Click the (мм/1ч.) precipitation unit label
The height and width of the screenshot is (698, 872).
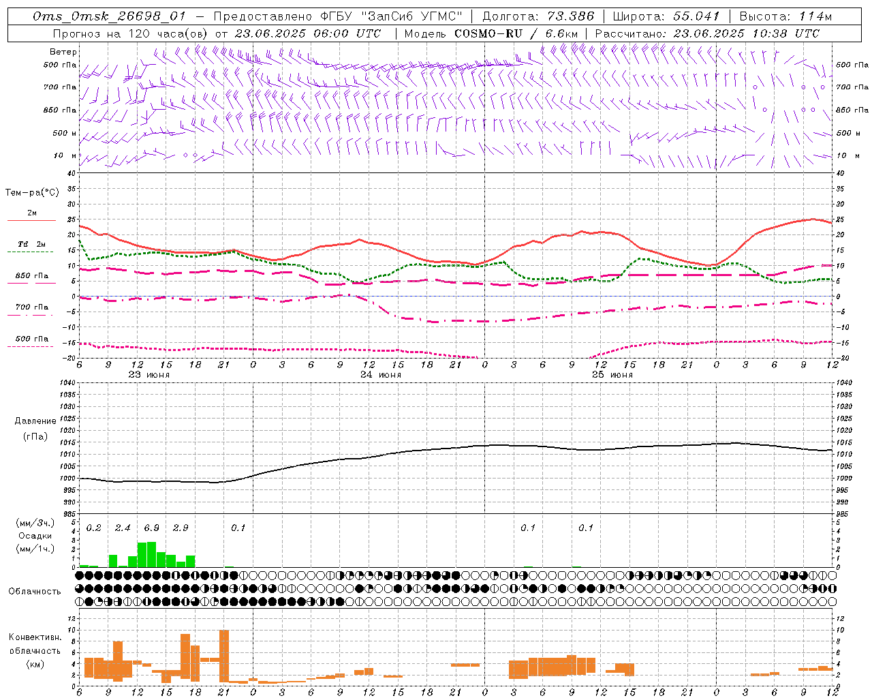pyautogui.click(x=35, y=549)
